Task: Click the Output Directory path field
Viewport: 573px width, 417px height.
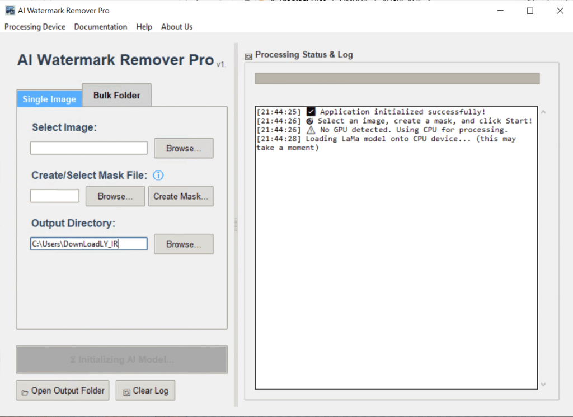Action: point(89,244)
